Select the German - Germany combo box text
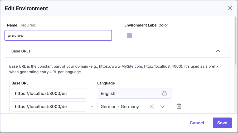 pyautogui.click(x=120, y=107)
